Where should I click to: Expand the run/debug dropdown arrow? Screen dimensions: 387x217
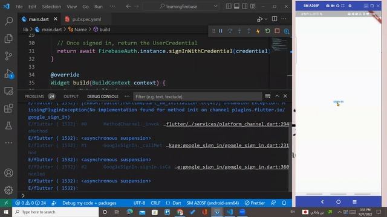point(266,19)
